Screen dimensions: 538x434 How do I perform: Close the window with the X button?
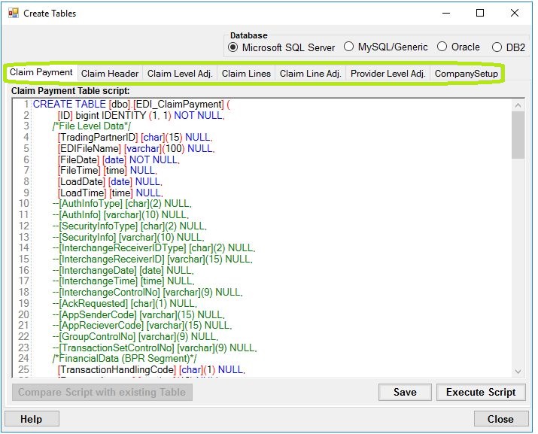(515, 13)
